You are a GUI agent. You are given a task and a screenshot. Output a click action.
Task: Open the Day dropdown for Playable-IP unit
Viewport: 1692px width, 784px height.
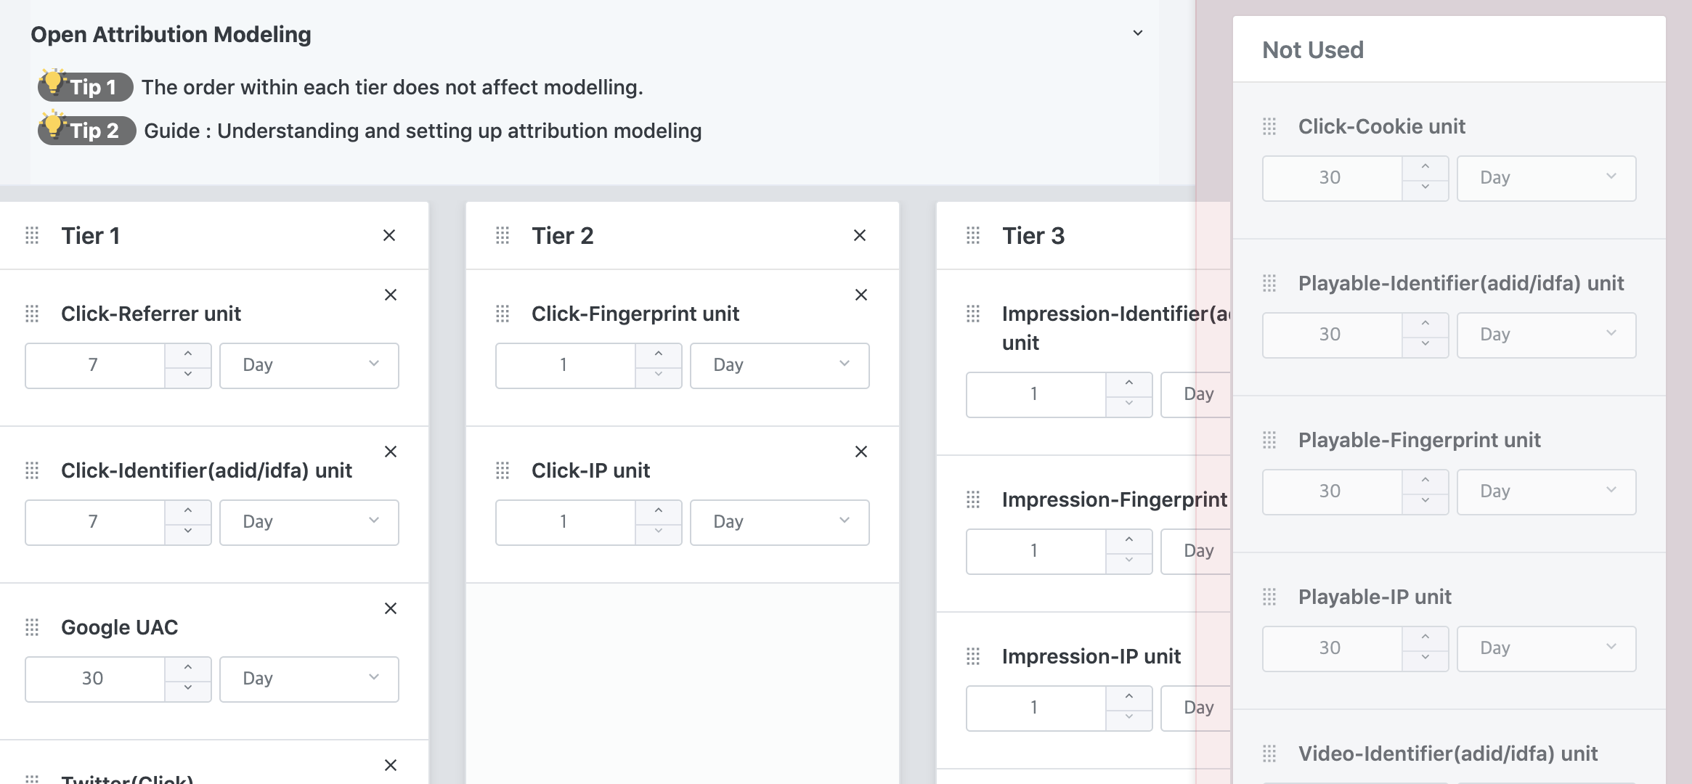(1546, 648)
